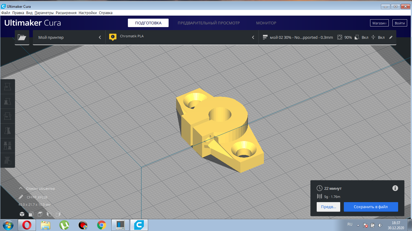Screen dimensions: 412x231
Task: Open file using the folder icon
Action: [22, 37]
